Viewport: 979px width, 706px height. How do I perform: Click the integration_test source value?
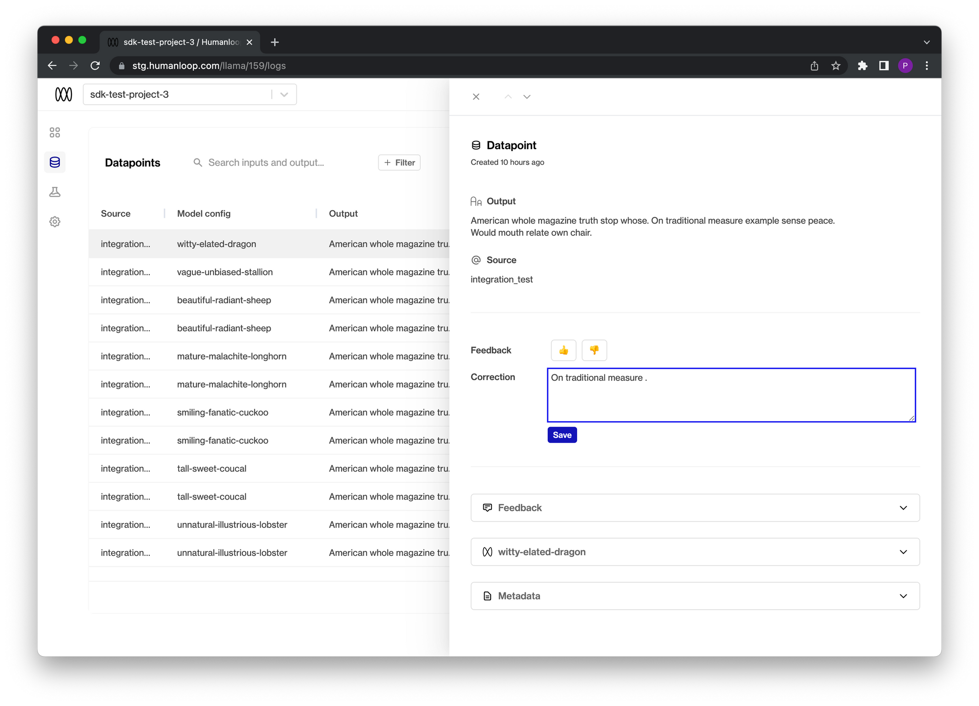[502, 279]
